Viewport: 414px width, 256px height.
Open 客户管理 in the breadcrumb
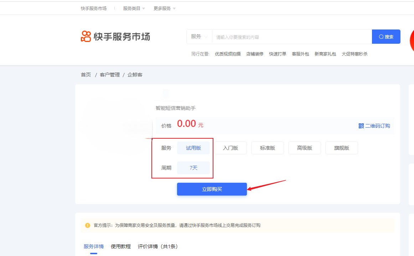(110, 75)
